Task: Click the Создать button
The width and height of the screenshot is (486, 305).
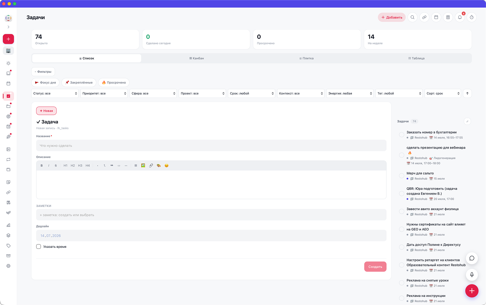Action: 375,267
